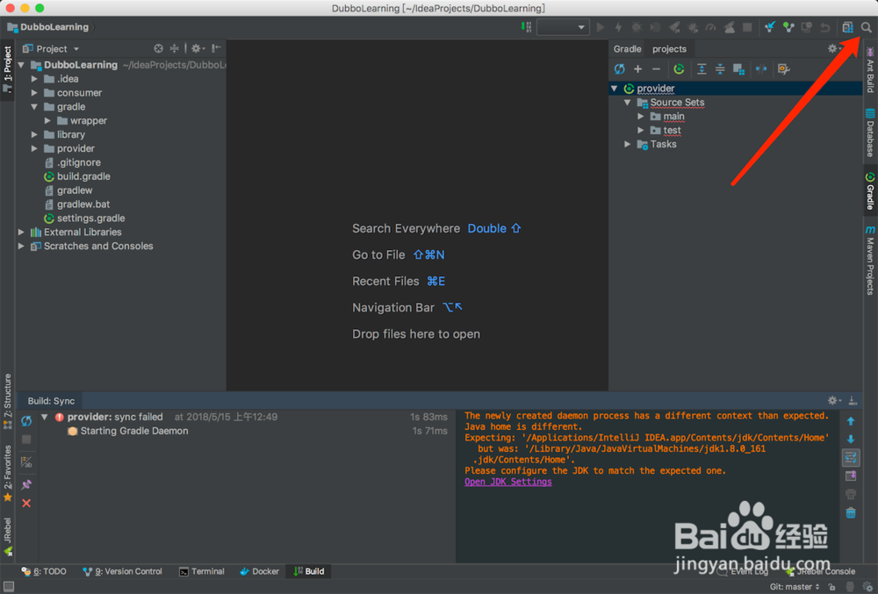
Task: Select settings.gradle in Project tree
Action: pyautogui.click(x=90, y=218)
